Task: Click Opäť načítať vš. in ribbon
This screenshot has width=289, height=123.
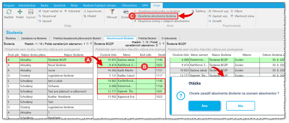Action: pos(51,11)
